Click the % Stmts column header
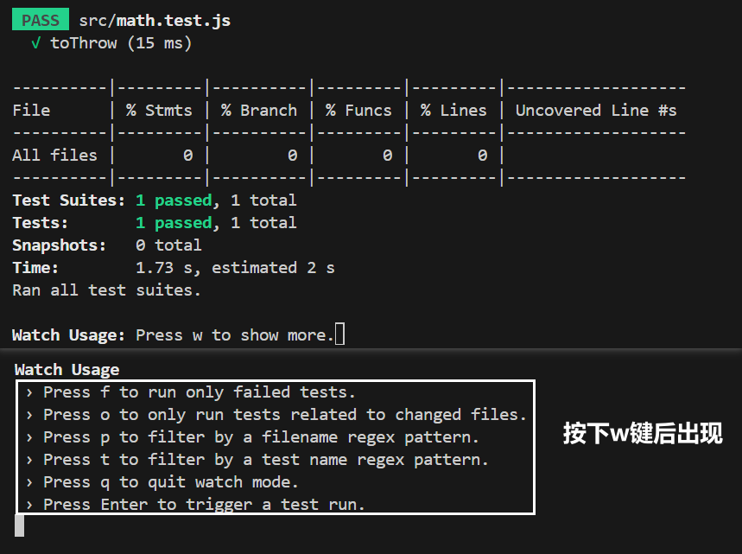 159,111
